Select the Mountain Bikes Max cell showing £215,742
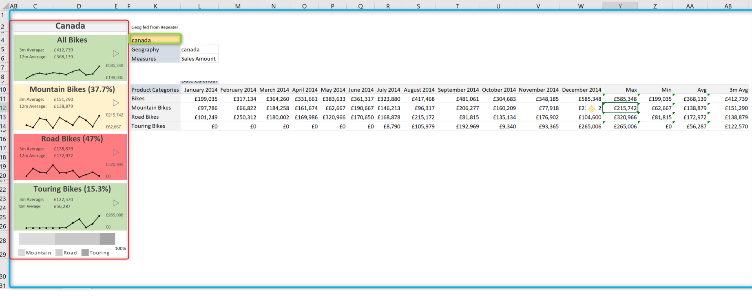The height and width of the screenshot is (296, 752). coord(620,108)
